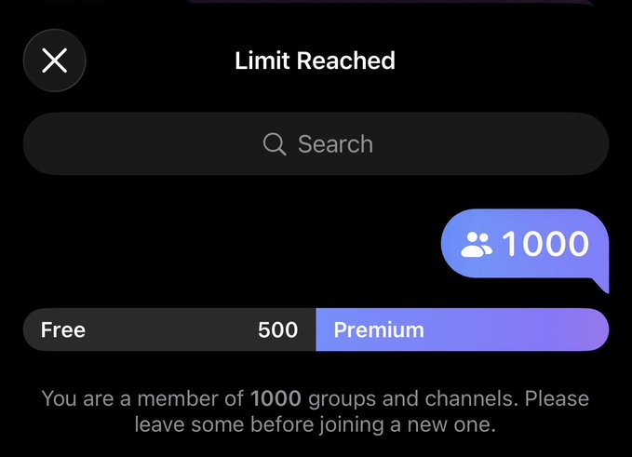Tap the 1000 count in the gradient bubble
The image size is (632, 457).
tap(545, 244)
